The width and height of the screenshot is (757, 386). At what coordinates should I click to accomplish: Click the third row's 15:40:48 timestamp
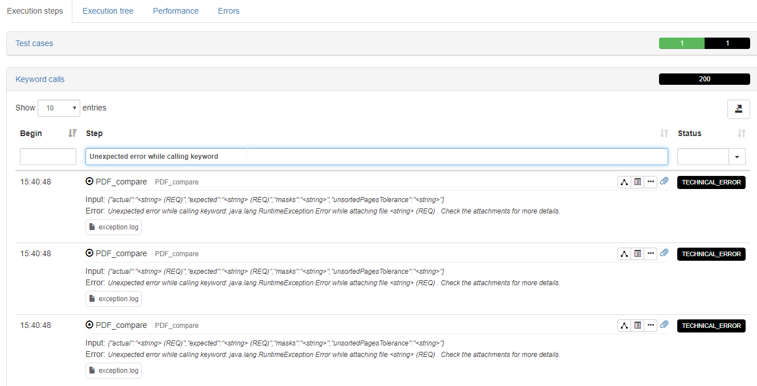(35, 326)
